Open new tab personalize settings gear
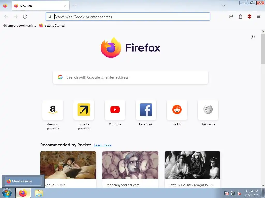This screenshot has width=265, height=198. [253, 37]
